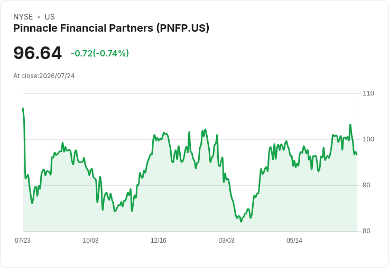Viewport: 389px width, 268px height.
Task: Click the 110 value on the price axis
Action: 368,93
